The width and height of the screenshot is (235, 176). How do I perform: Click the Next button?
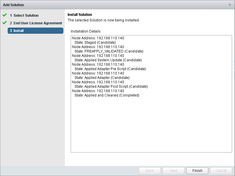tap(174, 171)
